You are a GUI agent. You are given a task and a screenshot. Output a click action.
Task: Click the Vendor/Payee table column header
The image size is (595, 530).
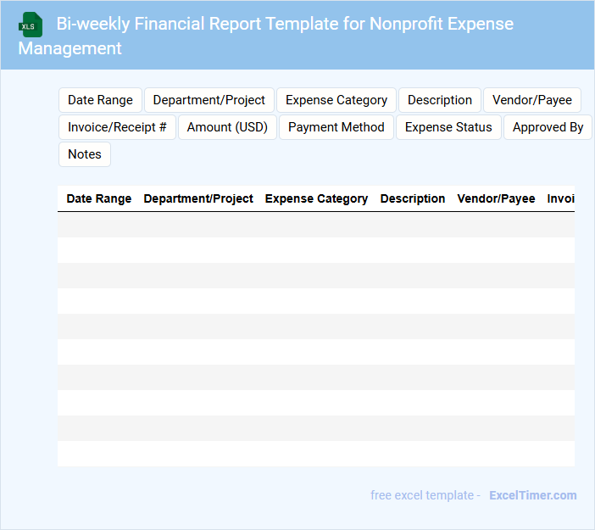496,198
